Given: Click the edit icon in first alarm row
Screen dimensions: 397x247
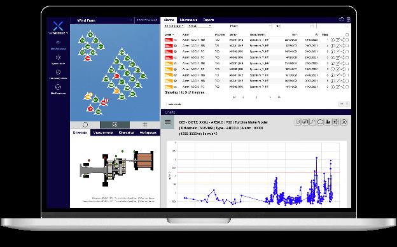Looking at the screenshot, I should [x=338, y=39].
